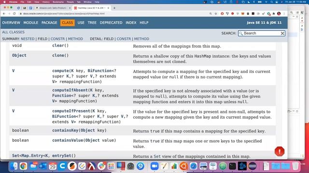Viewport: 309px width, 173px height.
Task: Close the Amazon.com tab
Action: [x=70, y=8]
